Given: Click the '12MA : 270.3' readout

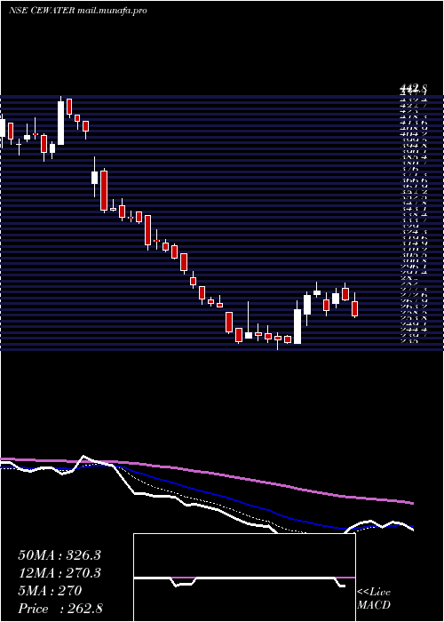Looking at the screenshot, I should click(59, 573).
